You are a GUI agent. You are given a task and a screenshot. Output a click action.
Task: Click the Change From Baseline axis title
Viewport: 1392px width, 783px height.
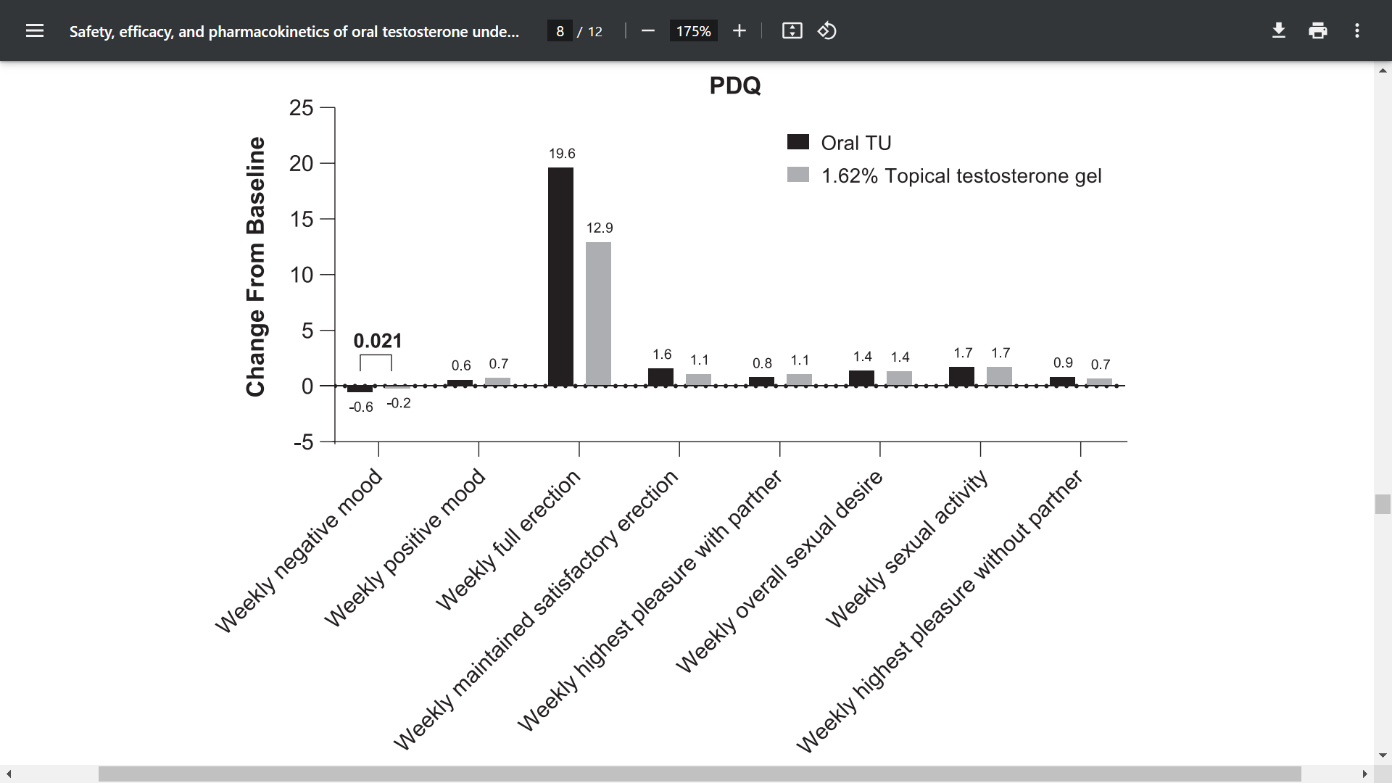tap(255, 267)
